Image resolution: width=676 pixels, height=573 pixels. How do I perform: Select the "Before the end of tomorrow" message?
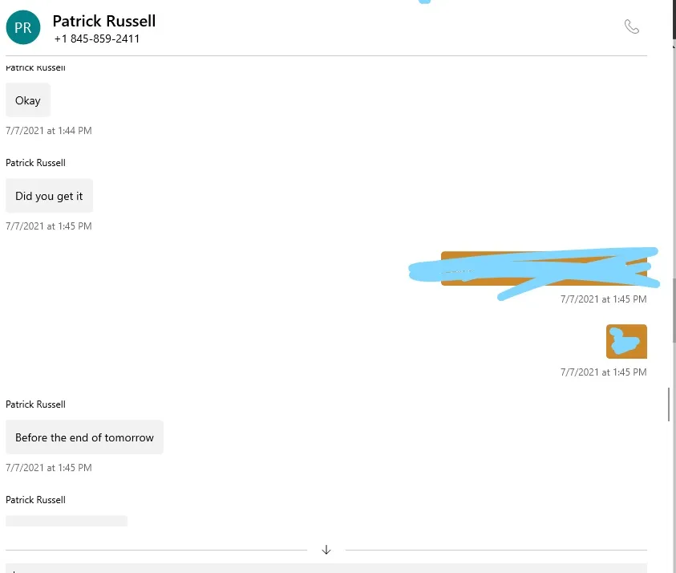tap(84, 437)
